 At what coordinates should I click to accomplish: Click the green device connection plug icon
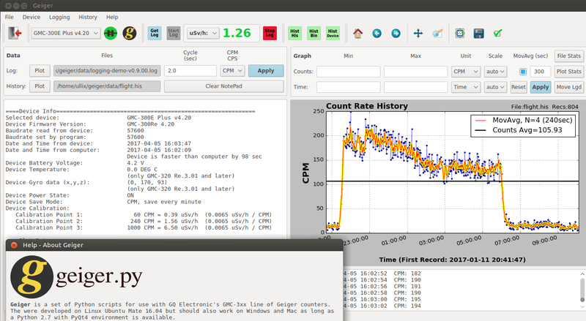coord(111,33)
